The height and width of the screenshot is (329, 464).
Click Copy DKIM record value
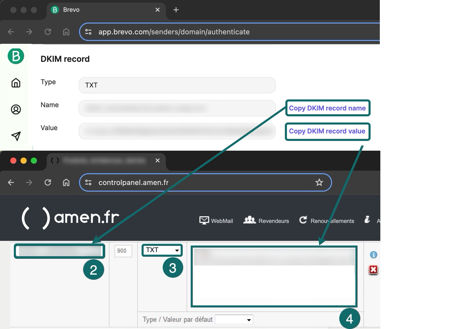327,131
